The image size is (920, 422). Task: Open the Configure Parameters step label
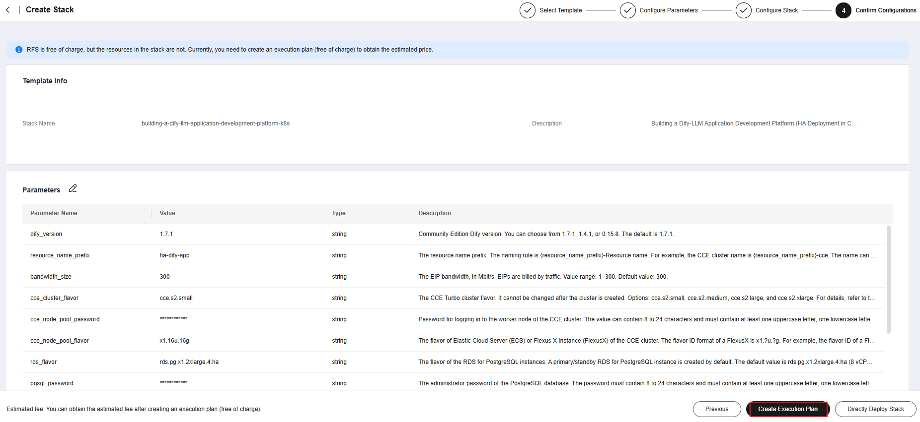(x=669, y=10)
